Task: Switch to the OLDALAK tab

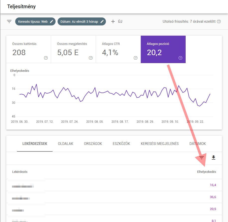Action: (66, 144)
